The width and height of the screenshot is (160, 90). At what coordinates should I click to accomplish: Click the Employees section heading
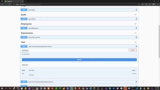tap(26, 24)
